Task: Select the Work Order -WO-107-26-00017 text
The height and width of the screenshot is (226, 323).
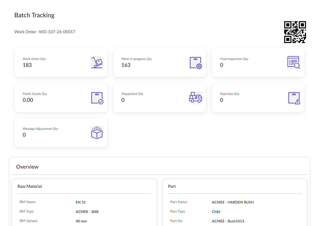Action: point(45,32)
